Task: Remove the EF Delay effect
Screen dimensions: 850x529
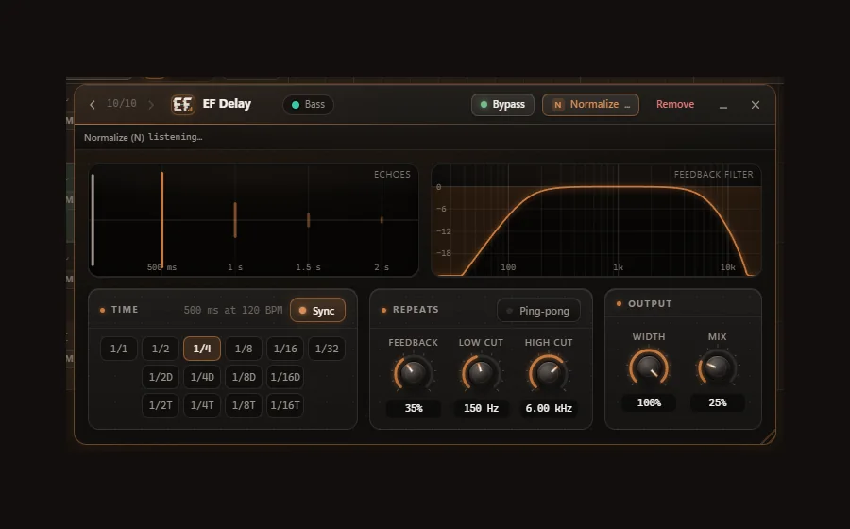Action: point(675,104)
